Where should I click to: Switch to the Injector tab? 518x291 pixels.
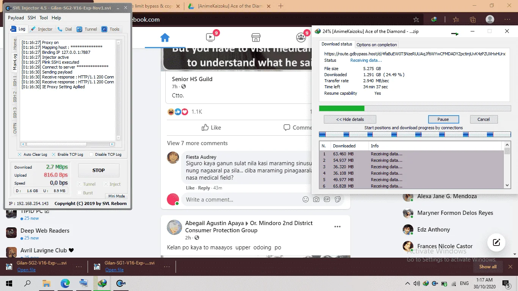coord(41,29)
